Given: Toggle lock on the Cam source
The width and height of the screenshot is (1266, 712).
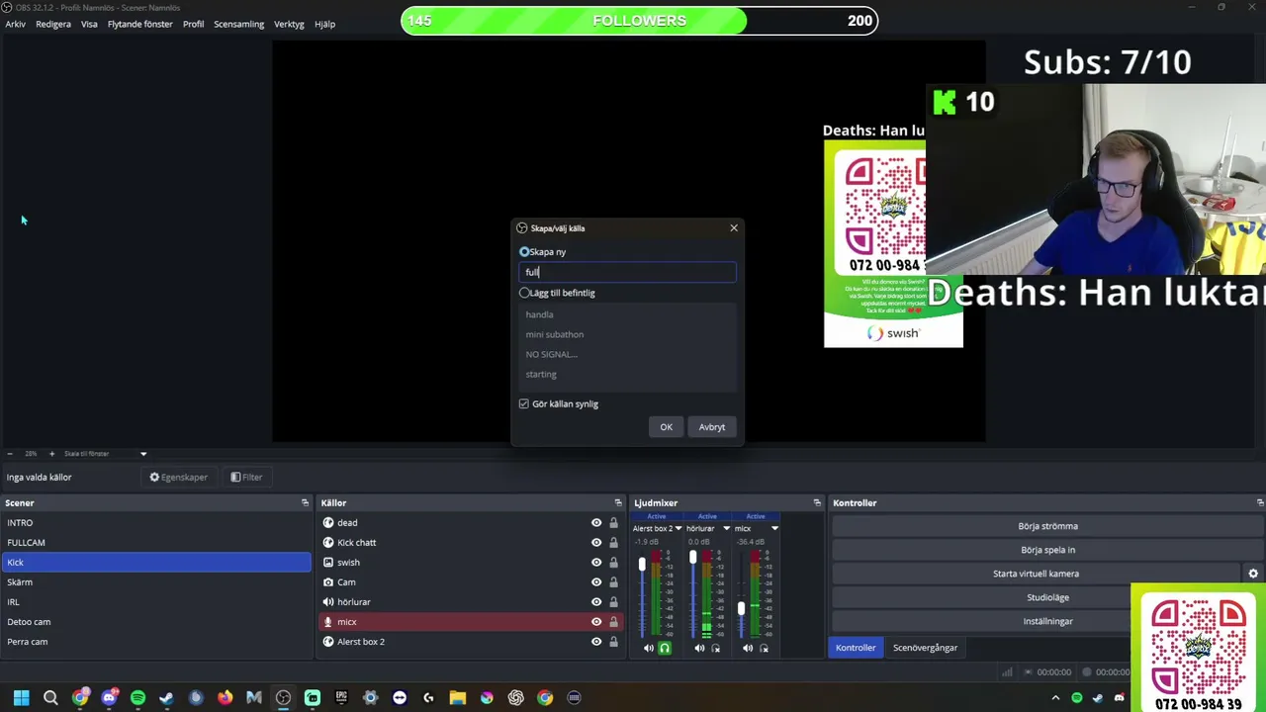Looking at the screenshot, I should coord(613,582).
